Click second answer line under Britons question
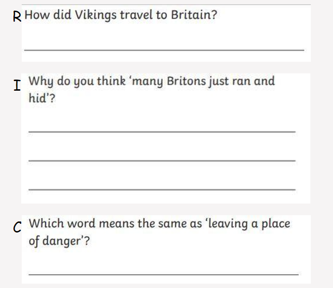This screenshot has width=333, height=288. point(162,161)
